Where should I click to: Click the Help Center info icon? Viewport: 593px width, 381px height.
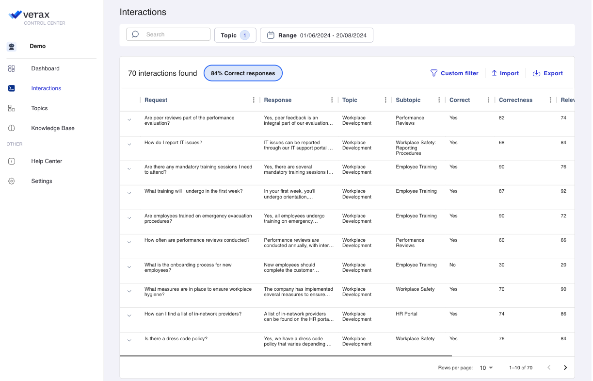(x=12, y=161)
